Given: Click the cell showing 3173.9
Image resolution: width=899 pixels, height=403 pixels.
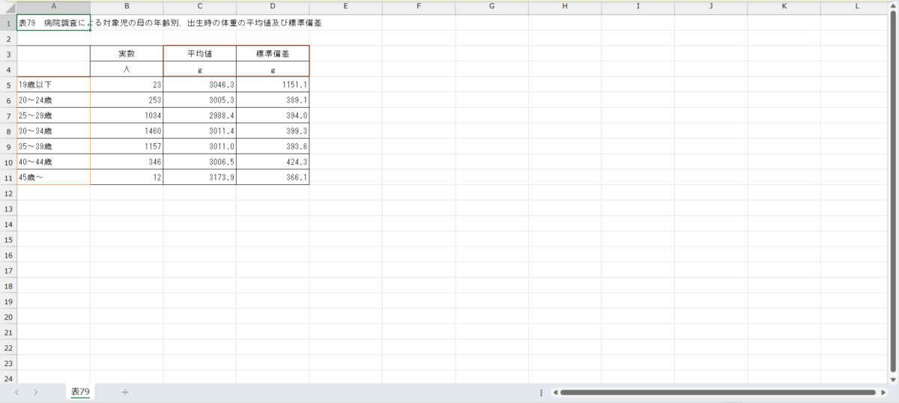Looking at the screenshot, I should pos(199,178).
